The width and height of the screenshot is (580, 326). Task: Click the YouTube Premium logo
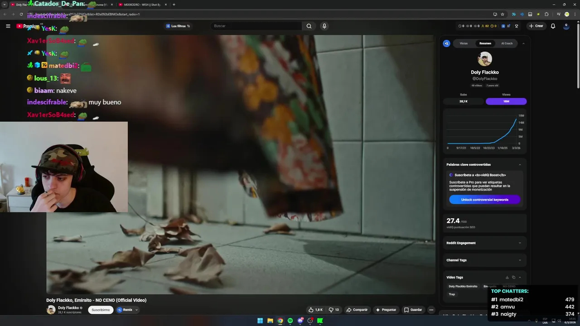point(29,26)
